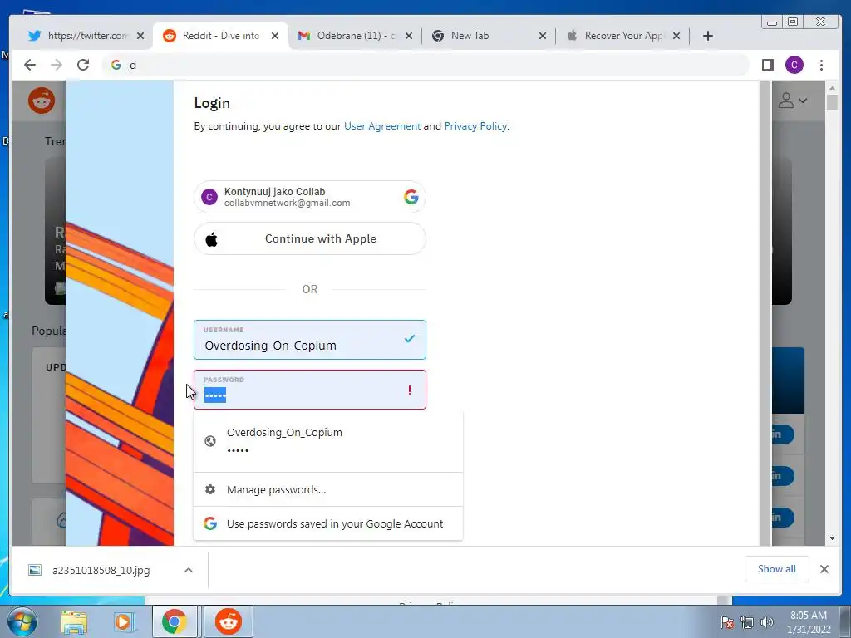Image resolution: width=851 pixels, height=638 pixels.
Task: Select the Reddit - Dive into tab
Action: click(219, 36)
